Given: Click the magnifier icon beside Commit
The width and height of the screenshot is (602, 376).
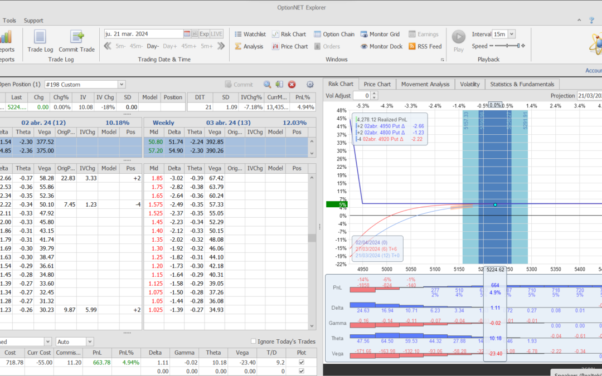Looking at the screenshot, I should pos(267,85).
